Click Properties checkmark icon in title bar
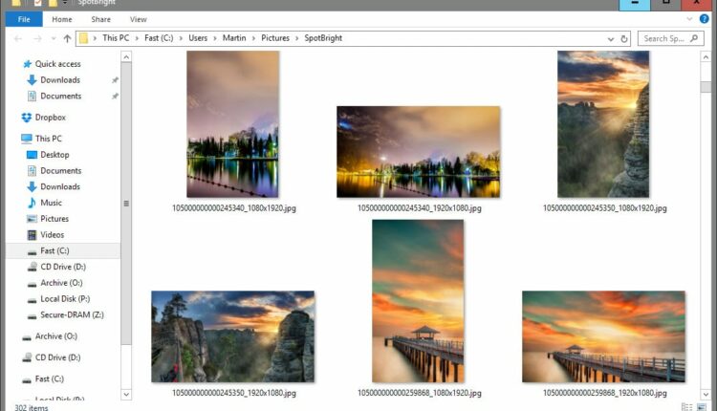 [37, 3]
